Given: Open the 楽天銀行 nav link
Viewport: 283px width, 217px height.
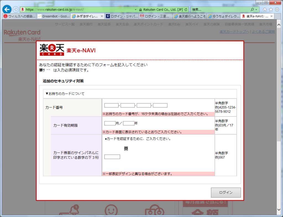Looking at the screenshot, I should tap(86, 24).
